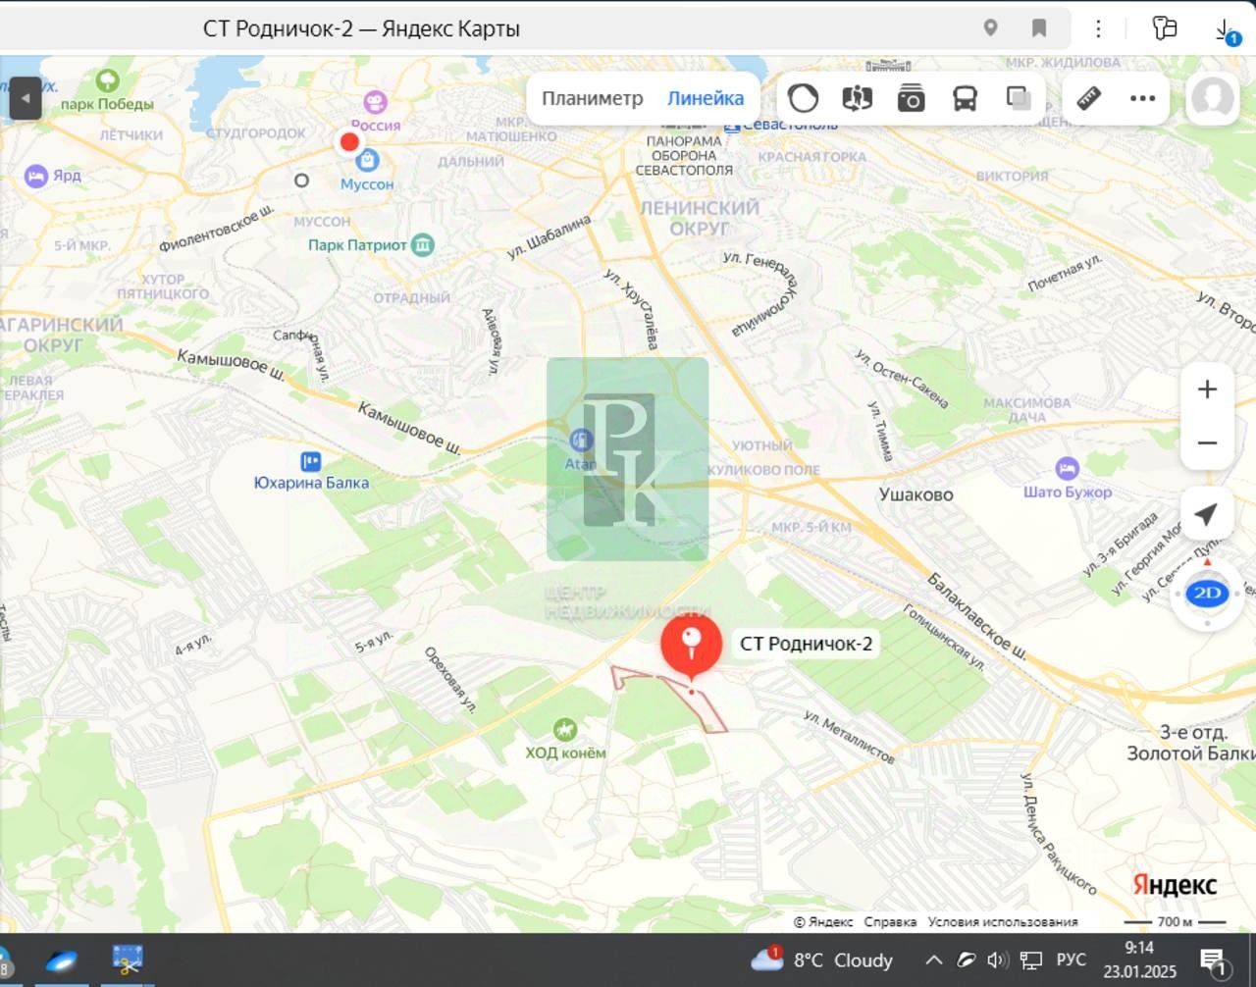Open the Парк Патриот museum marker

423,244
